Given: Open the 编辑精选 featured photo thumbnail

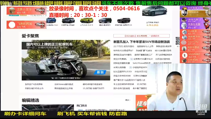Looking at the screenshot, I should pyautogui.click(x=48, y=108).
